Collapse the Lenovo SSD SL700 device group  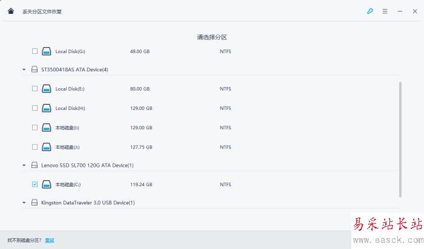(24, 165)
